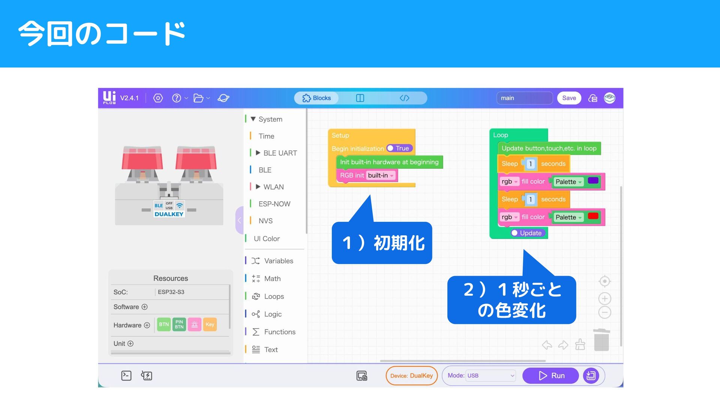Click the download-to-device icon beside Run

pyautogui.click(x=591, y=375)
